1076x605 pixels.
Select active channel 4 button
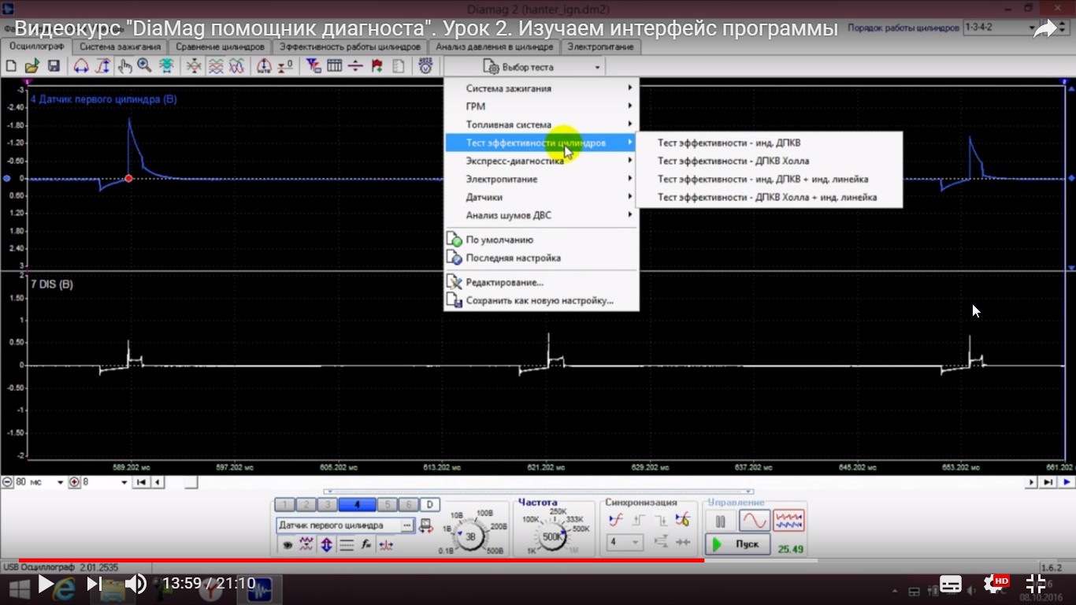pyautogui.click(x=357, y=505)
